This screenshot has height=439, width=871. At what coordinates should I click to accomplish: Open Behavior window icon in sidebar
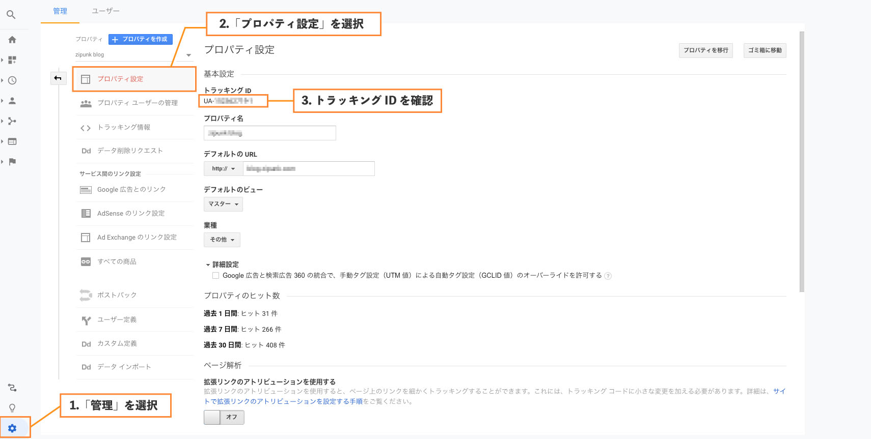pos(12,141)
